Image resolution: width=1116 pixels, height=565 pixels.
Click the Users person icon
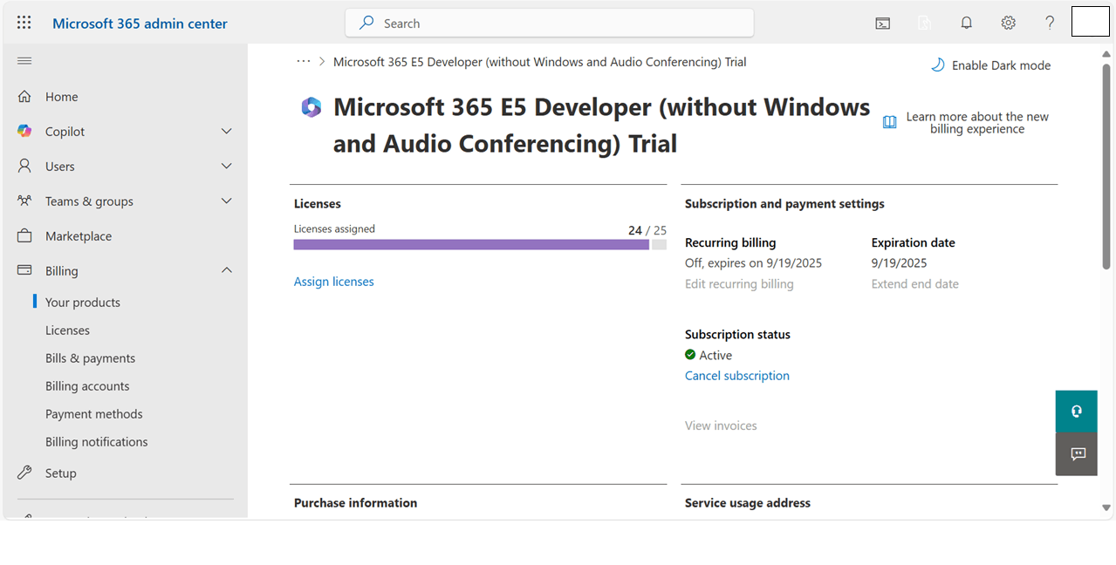(24, 167)
